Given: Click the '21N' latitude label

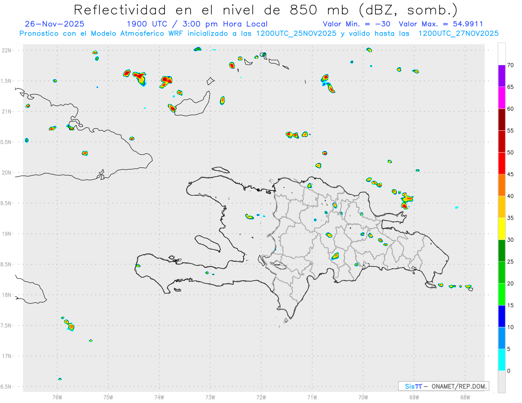Looking at the screenshot, I should click(7, 111).
